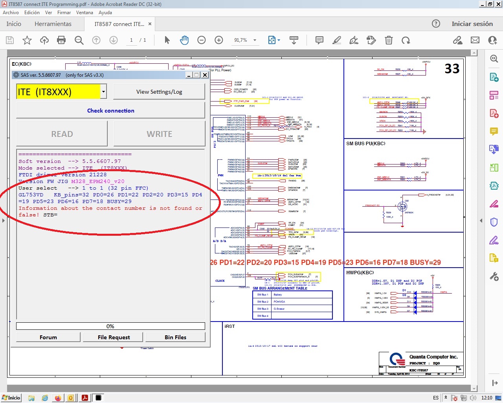Enable scrolling mode in the toolbar

click(x=294, y=40)
